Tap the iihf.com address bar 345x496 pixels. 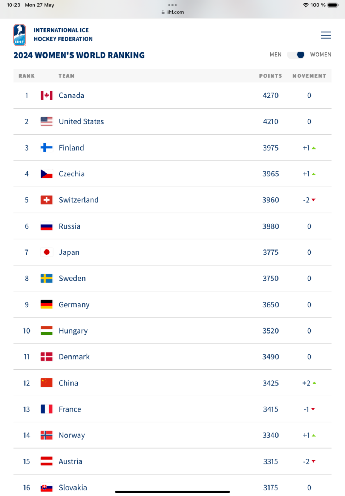173,12
